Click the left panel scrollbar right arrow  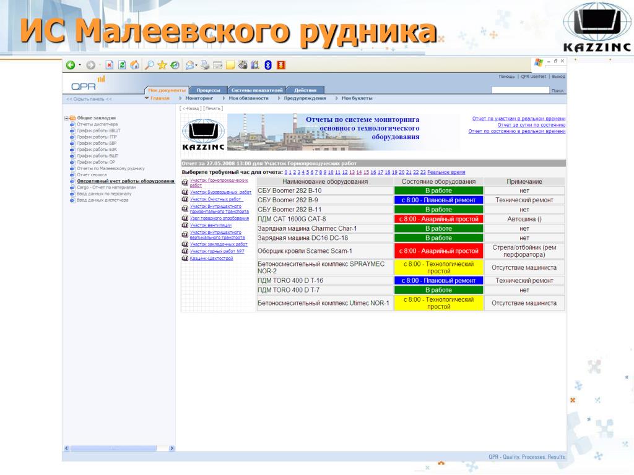coord(172,448)
